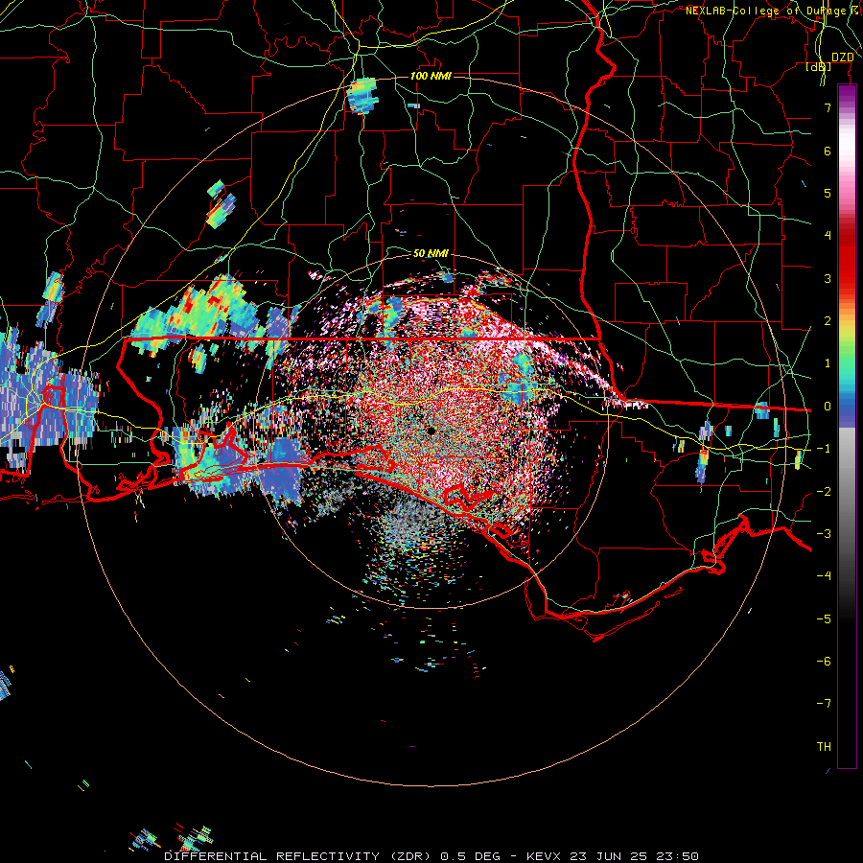
Task: Click the 7 value on color scale
Action: (828, 107)
